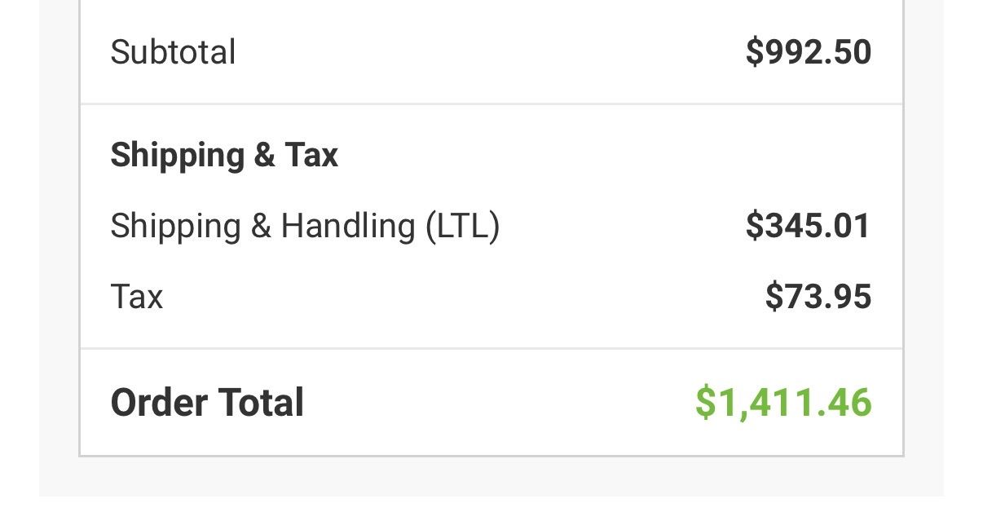Click the green $1,411.46 order total
Image resolution: width=983 pixels, height=512 pixels.
pos(783,403)
